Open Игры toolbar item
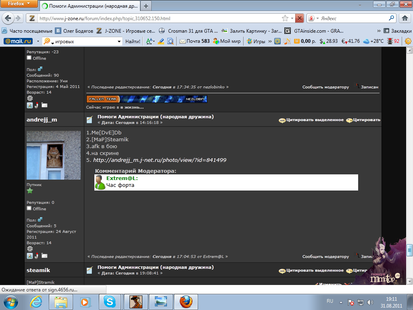 [256, 41]
